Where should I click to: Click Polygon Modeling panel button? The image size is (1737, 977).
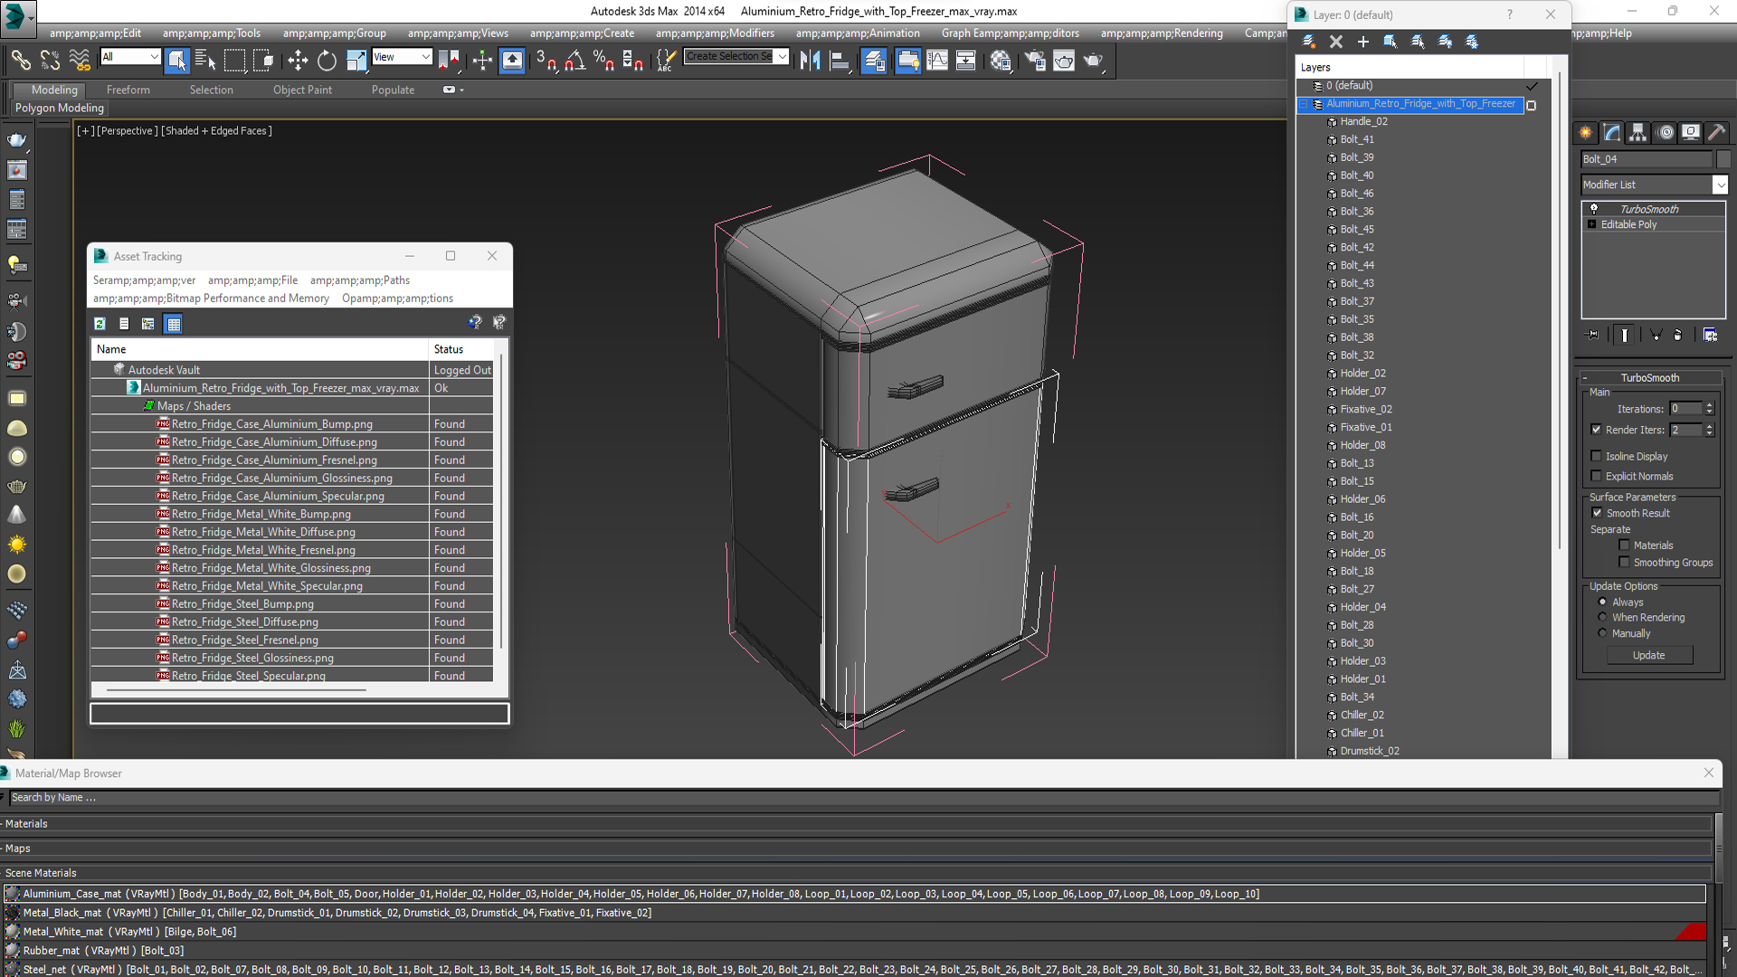[60, 108]
